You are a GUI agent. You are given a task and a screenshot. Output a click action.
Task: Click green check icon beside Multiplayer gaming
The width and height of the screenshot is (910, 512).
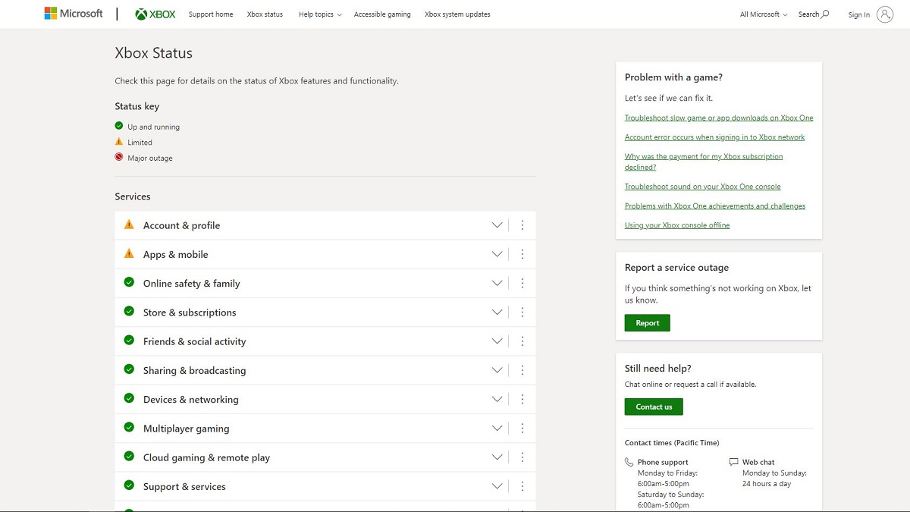(129, 428)
